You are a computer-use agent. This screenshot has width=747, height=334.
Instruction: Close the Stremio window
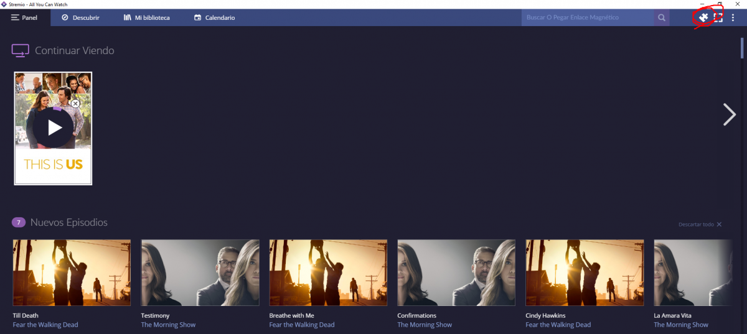(x=738, y=4)
